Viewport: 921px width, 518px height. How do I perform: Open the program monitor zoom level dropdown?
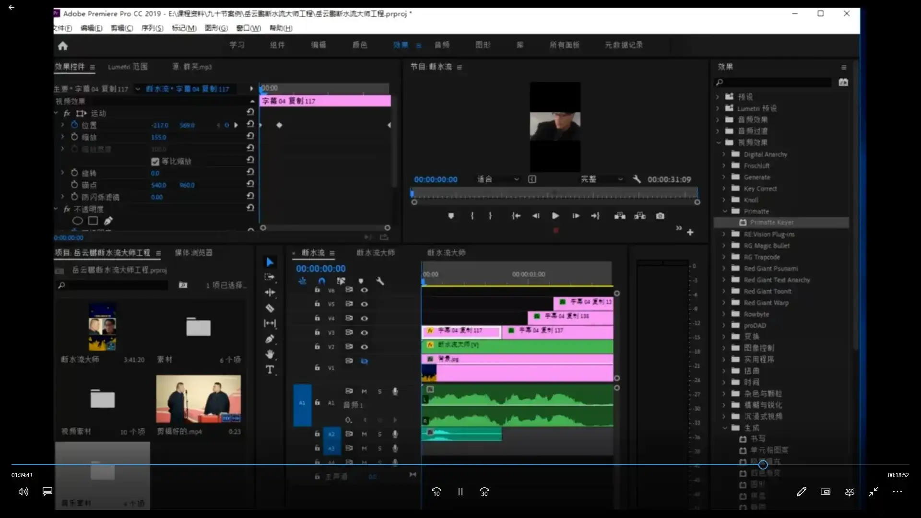coord(498,179)
